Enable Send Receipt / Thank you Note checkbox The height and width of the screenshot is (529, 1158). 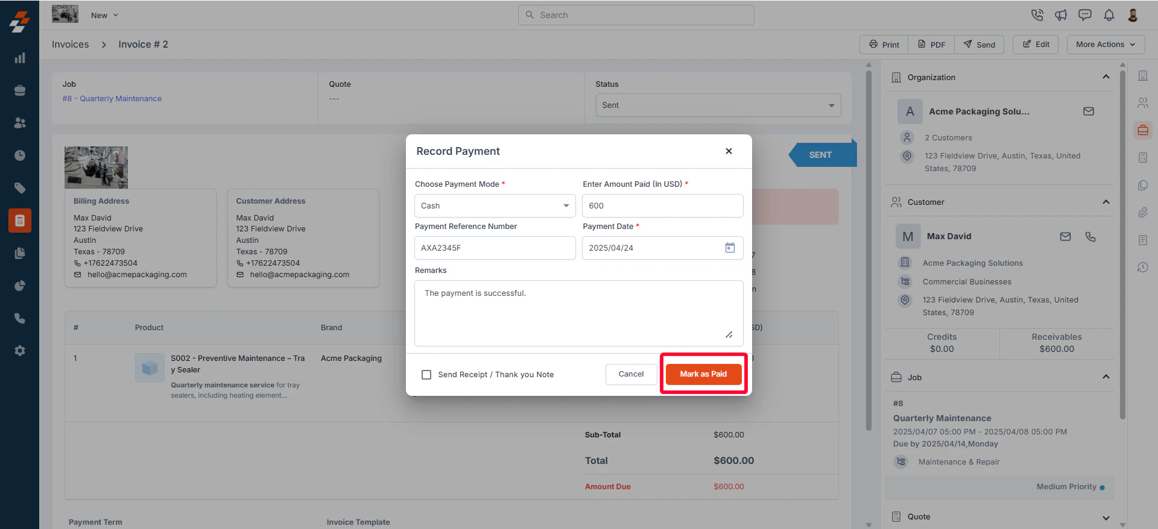coord(426,375)
